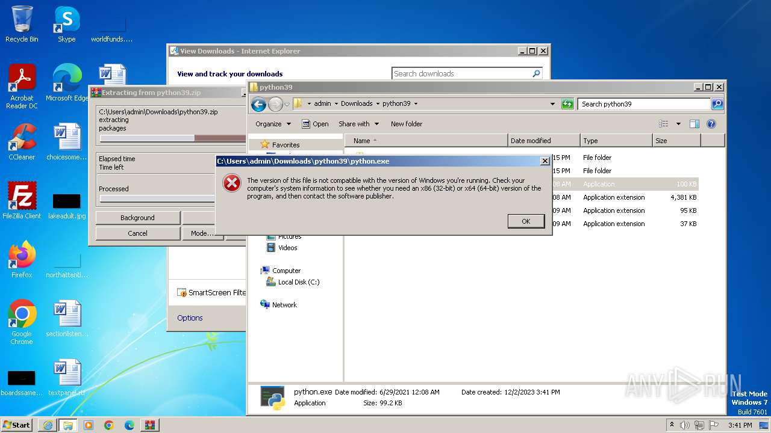
Task: Open FileZilla Client desktop icon
Action: tap(22, 201)
